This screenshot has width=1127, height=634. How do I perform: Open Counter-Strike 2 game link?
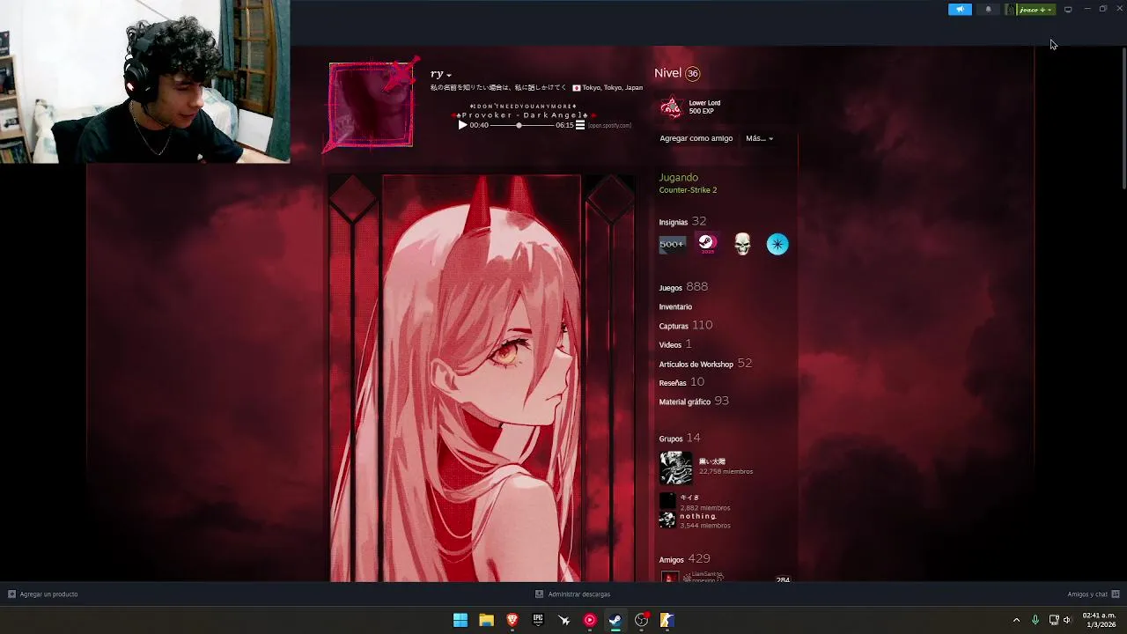[688, 190]
